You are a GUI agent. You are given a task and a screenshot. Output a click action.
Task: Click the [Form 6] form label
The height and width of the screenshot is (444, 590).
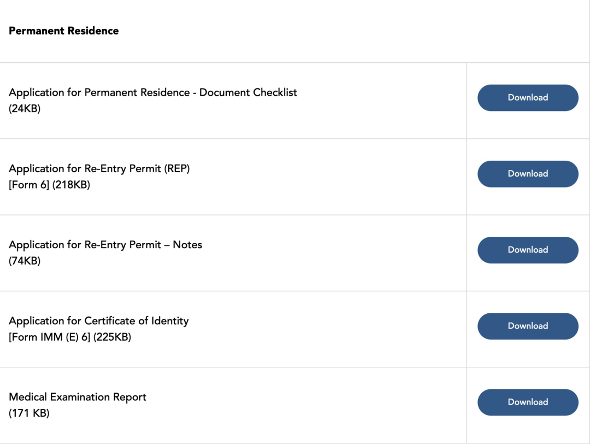[x=29, y=185]
